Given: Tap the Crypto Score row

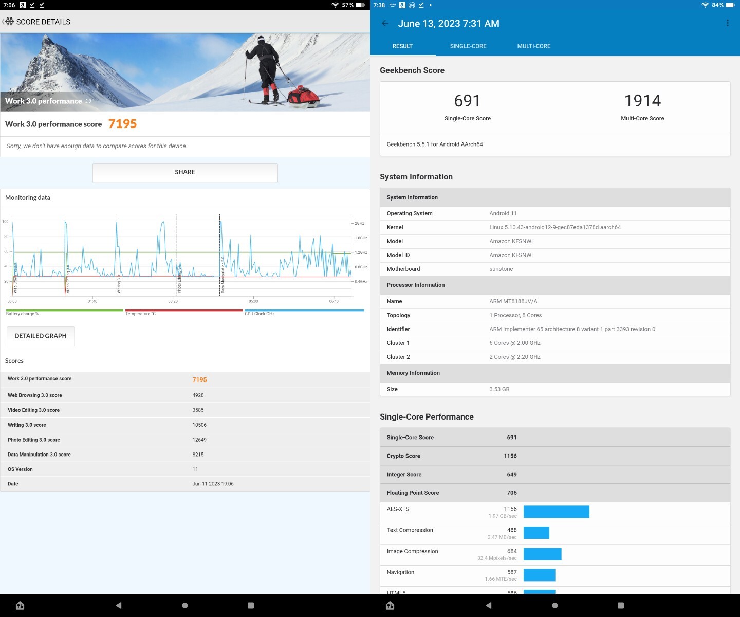Looking at the screenshot, I should [555, 456].
